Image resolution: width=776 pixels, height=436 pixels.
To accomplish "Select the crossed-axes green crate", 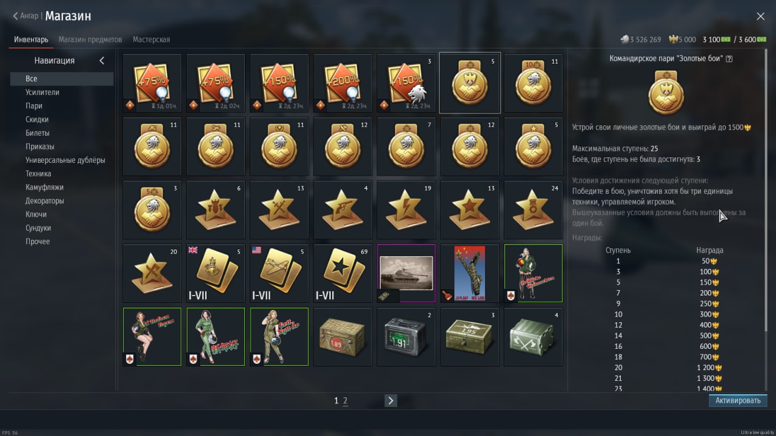I will 533,337.
